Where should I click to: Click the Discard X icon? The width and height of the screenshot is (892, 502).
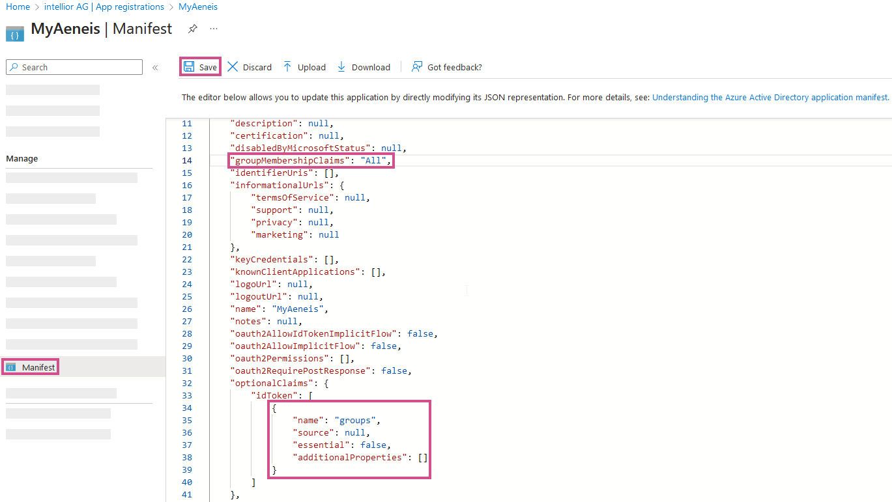[x=233, y=67]
